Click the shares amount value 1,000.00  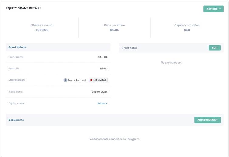pyautogui.click(x=42, y=30)
